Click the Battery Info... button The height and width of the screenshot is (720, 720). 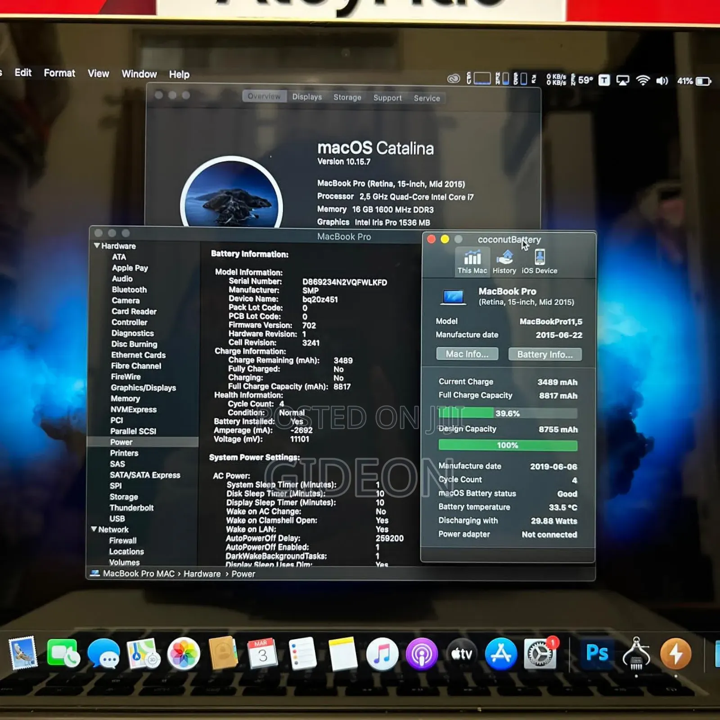545,354
